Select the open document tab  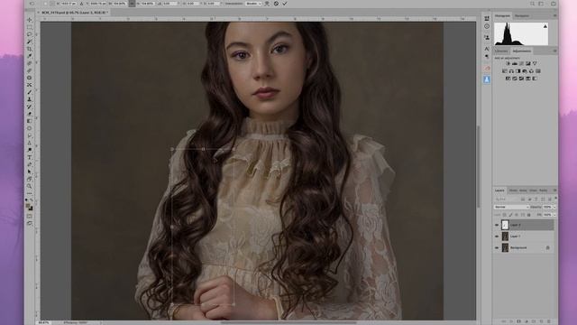[73, 13]
